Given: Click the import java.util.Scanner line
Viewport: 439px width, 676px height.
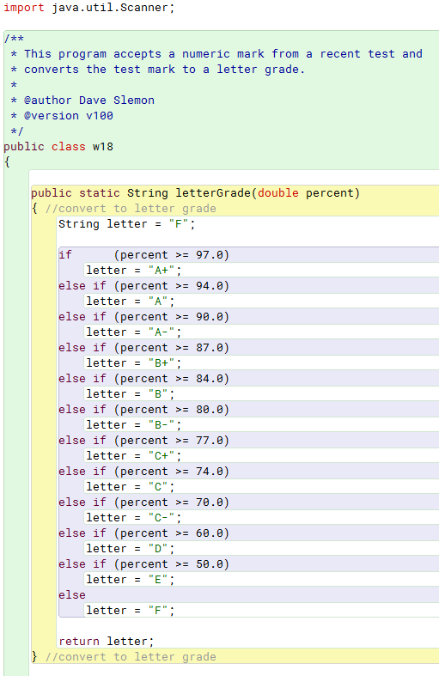Looking at the screenshot, I should [88, 8].
